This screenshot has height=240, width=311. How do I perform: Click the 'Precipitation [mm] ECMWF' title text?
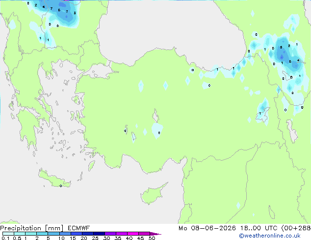45,228
